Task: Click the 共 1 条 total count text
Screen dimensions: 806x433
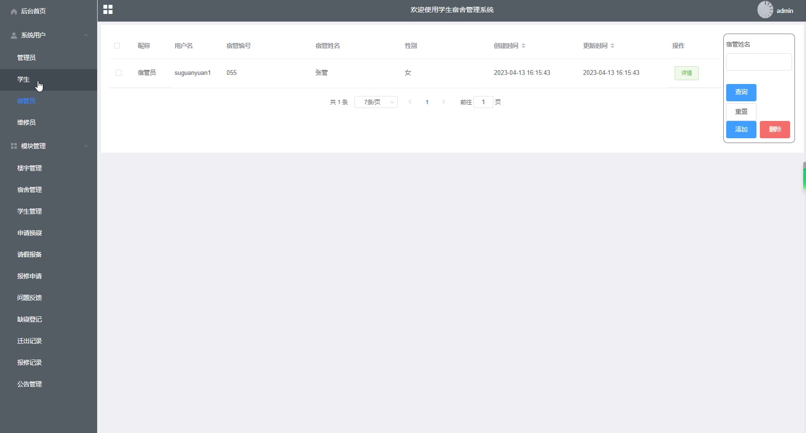Action: (x=339, y=102)
